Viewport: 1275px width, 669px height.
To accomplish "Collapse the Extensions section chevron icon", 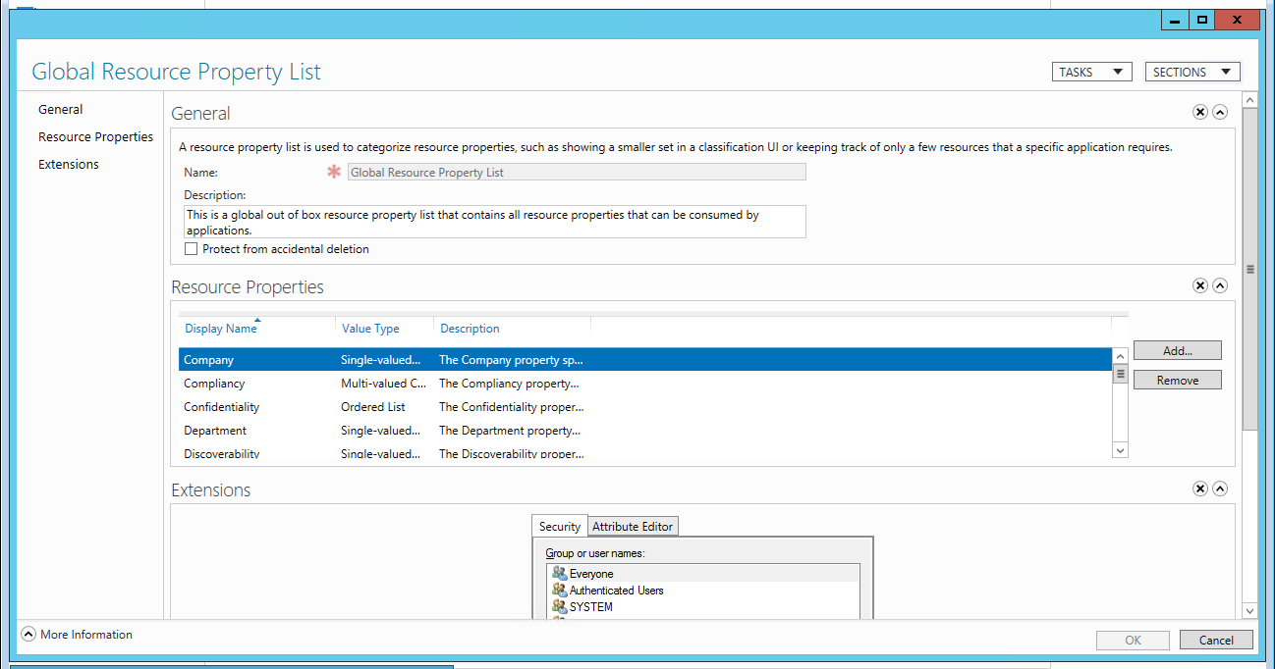I will (1220, 489).
